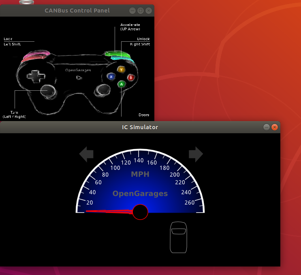Minimize the CANBus Control Panel window
The image size is (301, 275).
[x=132, y=11]
